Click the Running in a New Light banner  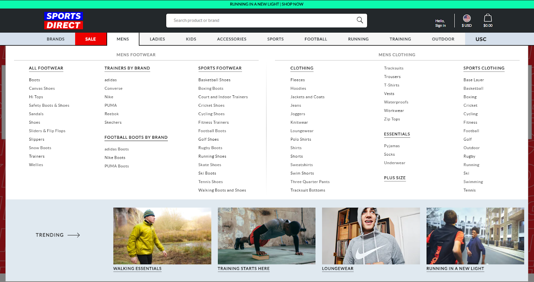267,4
